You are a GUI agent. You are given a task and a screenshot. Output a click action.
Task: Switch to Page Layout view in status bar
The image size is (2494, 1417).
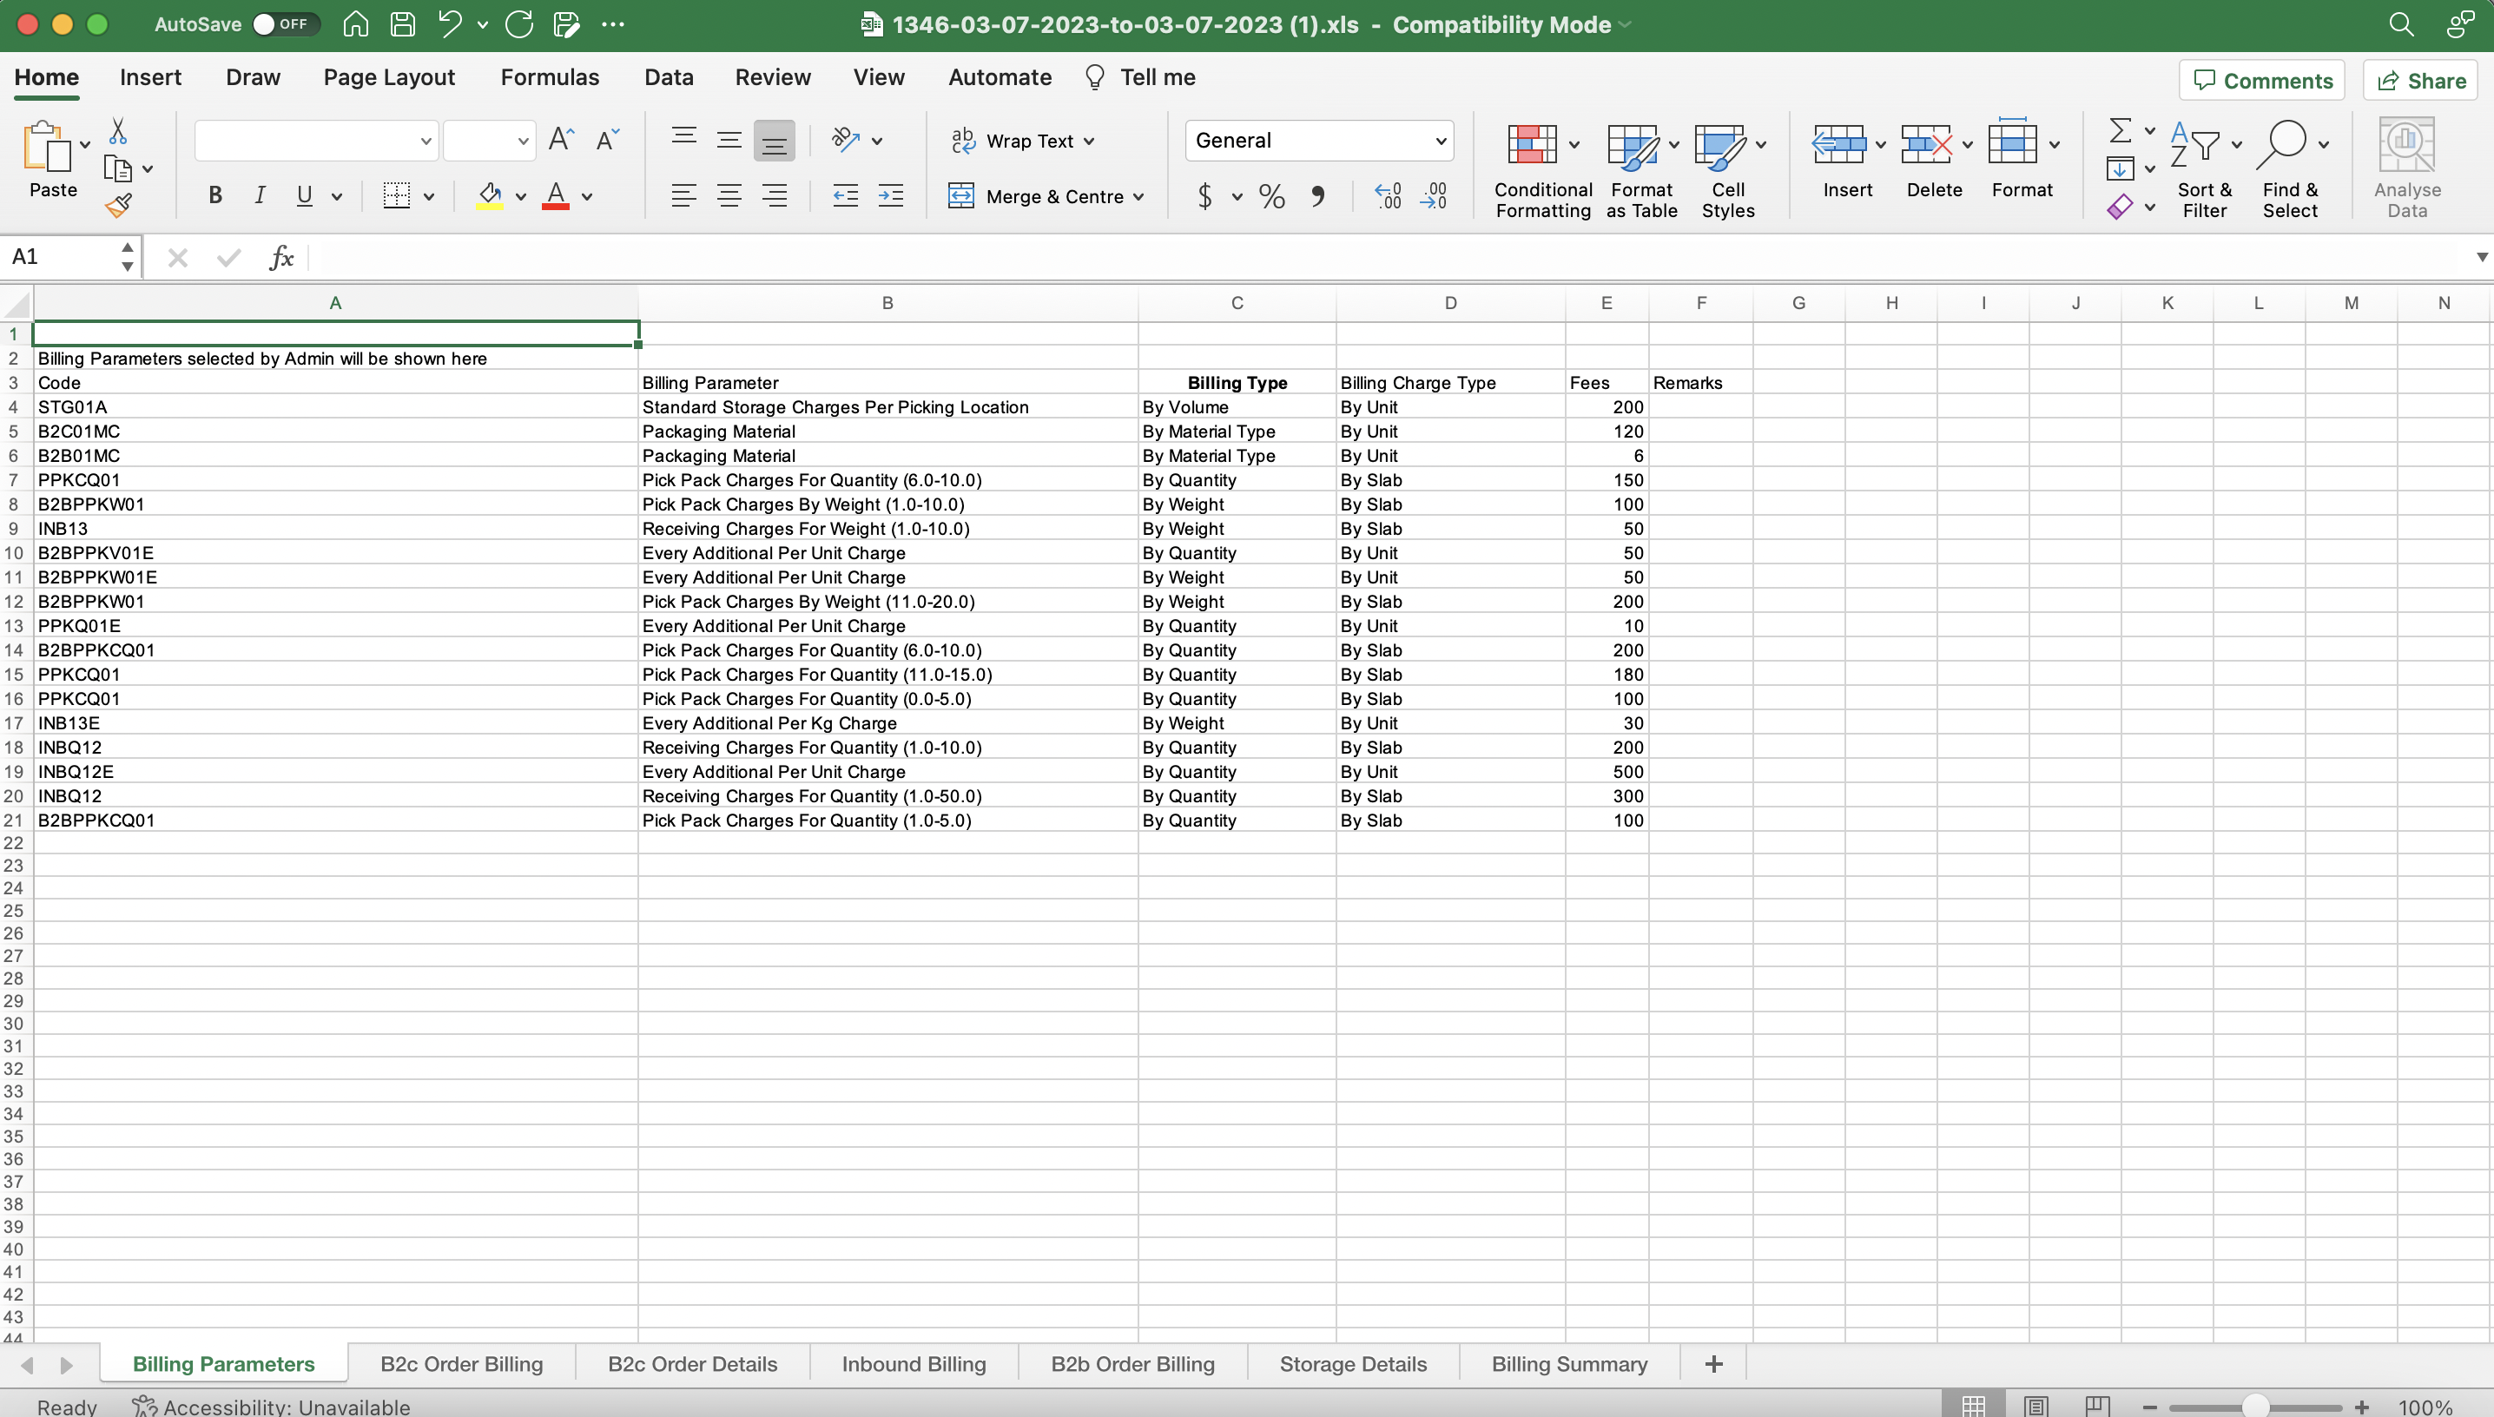[2035, 1406]
